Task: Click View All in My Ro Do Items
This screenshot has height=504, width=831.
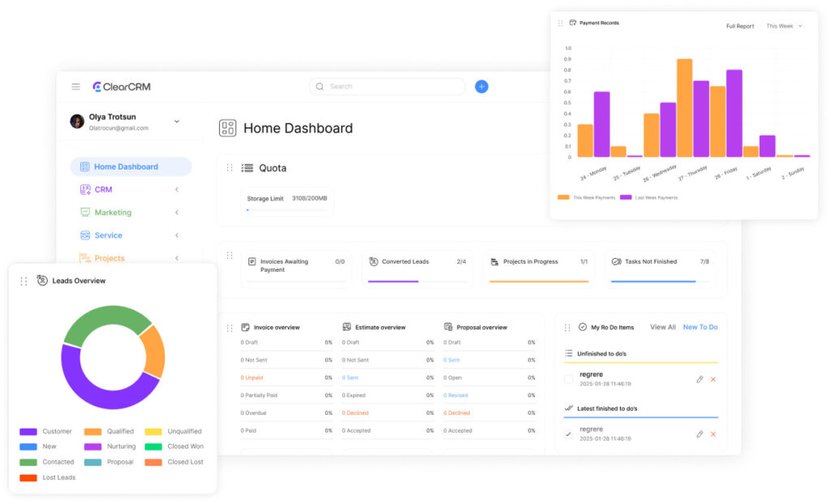Action: click(x=662, y=326)
